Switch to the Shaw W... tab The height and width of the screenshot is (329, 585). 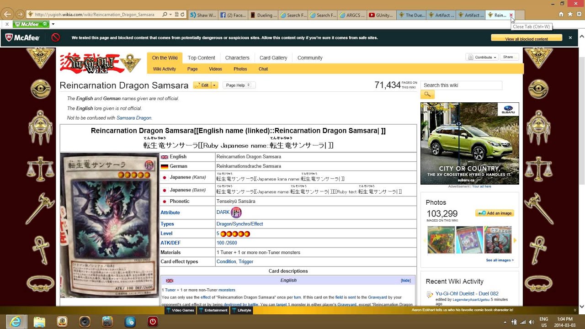tap(203, 15)
